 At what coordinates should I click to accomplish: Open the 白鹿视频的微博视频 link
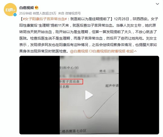[x=109, y=51]
